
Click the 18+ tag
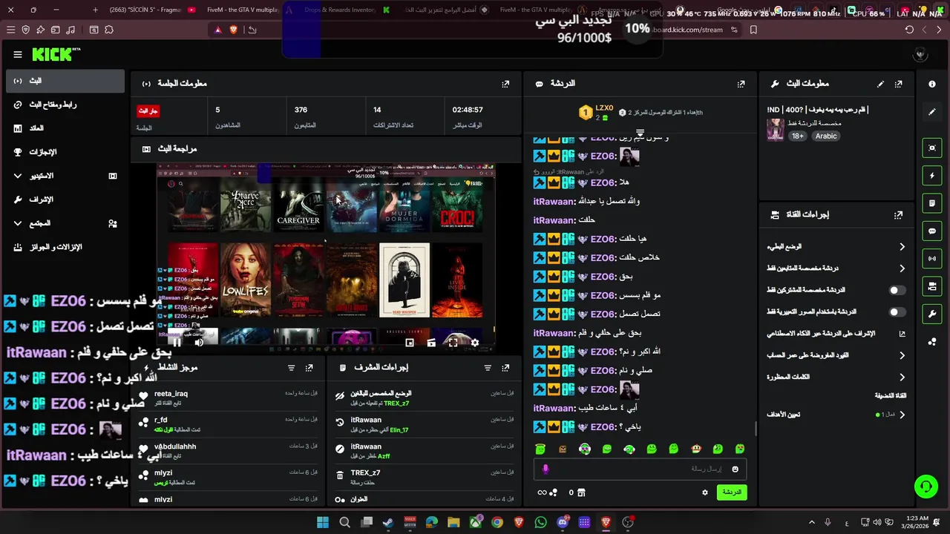(x=797, y=136)
